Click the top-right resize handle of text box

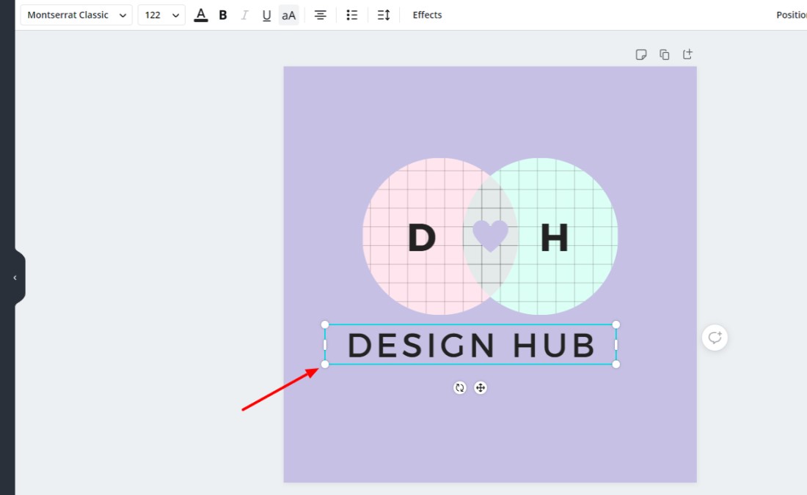click(616, 324)
